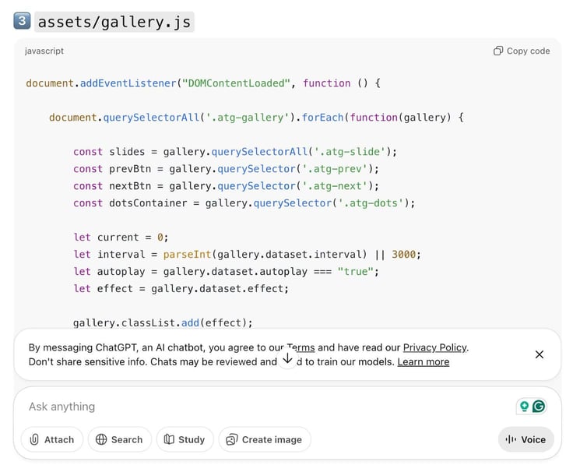Open the Grammarly extension icon
The width and height of the screenshot is (573, 465).
tap(539, 406)
